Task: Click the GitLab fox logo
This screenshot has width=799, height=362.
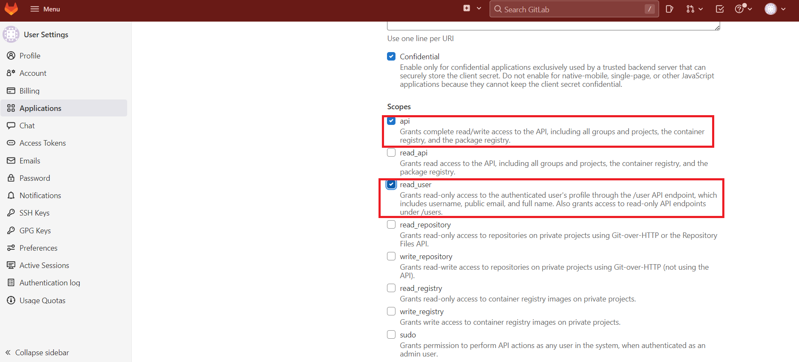Action: coord(11,9)
